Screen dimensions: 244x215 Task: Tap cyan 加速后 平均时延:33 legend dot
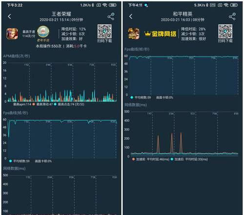pyautogui.click(x=172, y=159)
